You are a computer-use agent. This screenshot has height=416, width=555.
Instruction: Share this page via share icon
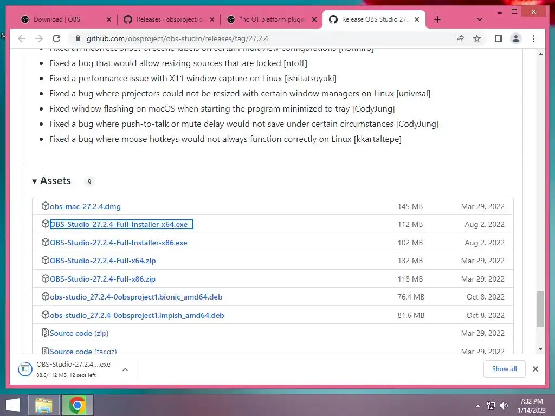tap(460, 38)
